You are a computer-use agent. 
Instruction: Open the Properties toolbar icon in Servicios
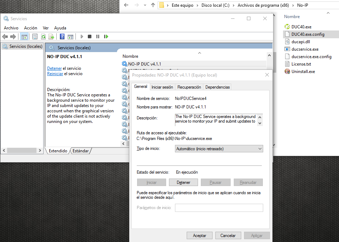[35, 36]
